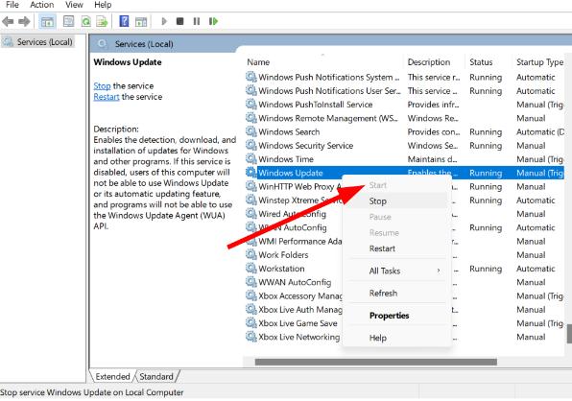The width and height of the screenshot is (572, 401).
Task: Open the Help menu in menu bar
Action: pyautogui.click(x=103, y=5)
